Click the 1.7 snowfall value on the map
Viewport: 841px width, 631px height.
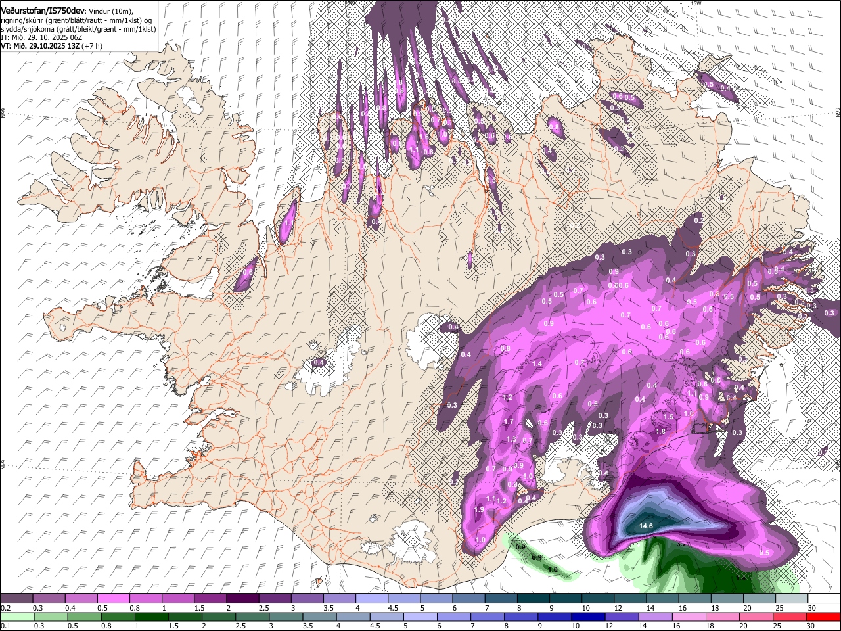click(508, 421)
